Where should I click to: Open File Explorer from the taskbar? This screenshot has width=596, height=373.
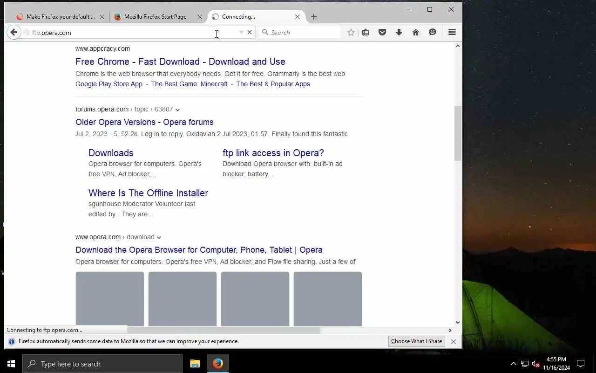[x=195, y=364]
